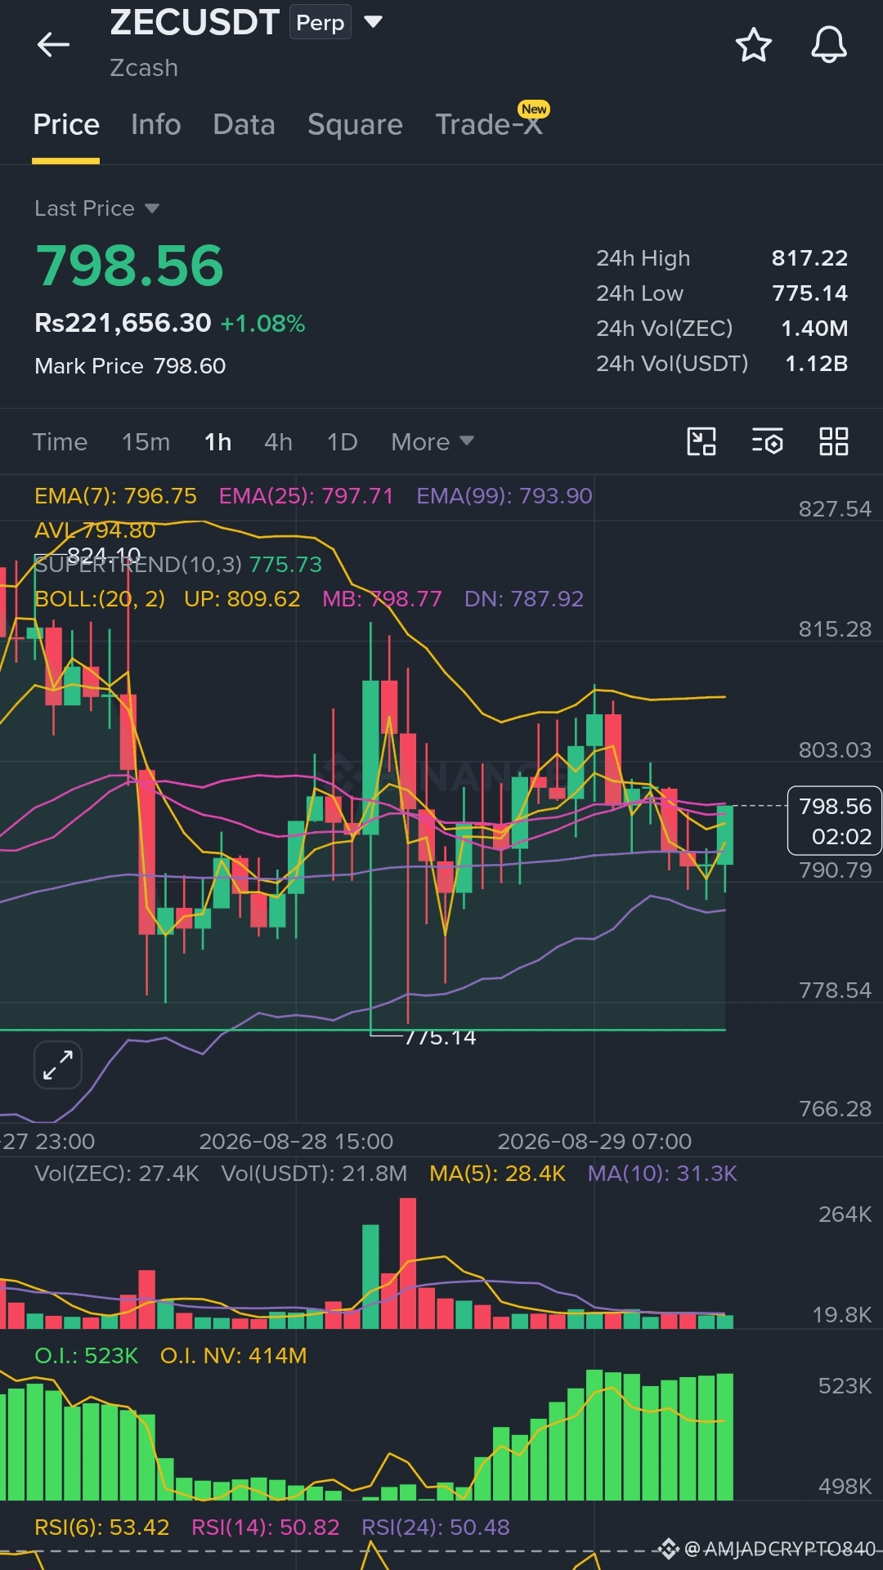The width and height of the screenshot is (883, 1570).
Task: Tap the 775.14 low price marker on chart
Action: click(440, 1037)
